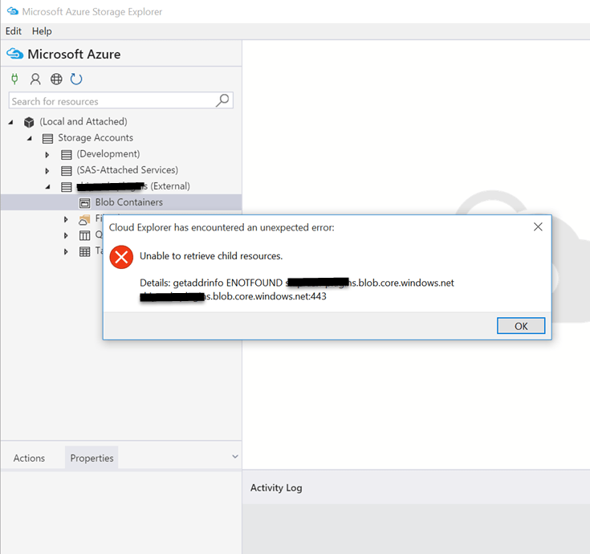Click the red error X icon
This screenshot has height=554, width=590.
point(121,257)
